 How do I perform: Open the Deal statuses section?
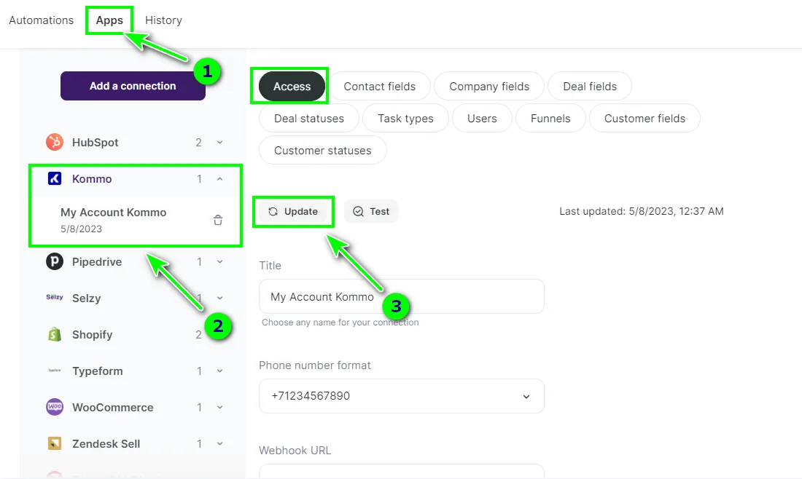coord(308,118)
